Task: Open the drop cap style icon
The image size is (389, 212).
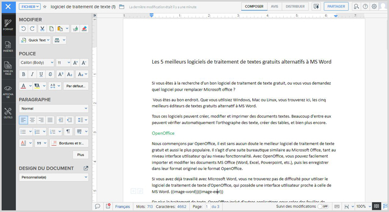Action: coord(23,143)
